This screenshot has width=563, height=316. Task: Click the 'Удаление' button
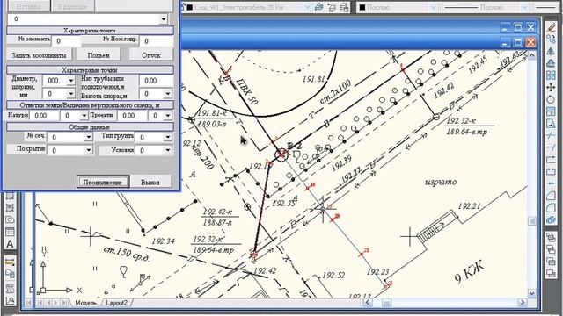(x=72, y=6)
